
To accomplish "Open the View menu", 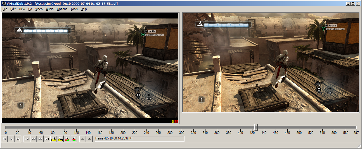I will (x=22, y=9).
